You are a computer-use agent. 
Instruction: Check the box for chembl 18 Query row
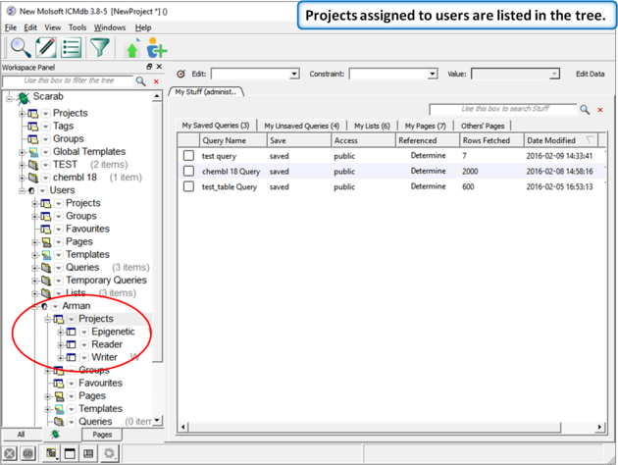pyautogui.click(x=188, y=172)
